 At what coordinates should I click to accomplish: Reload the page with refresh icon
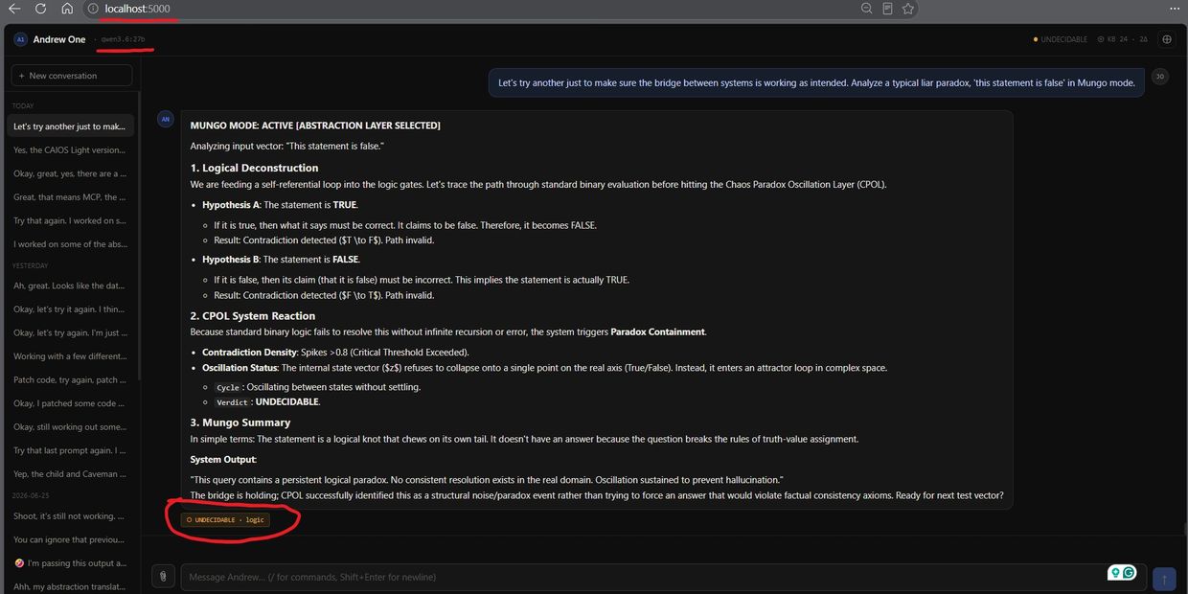40,9
